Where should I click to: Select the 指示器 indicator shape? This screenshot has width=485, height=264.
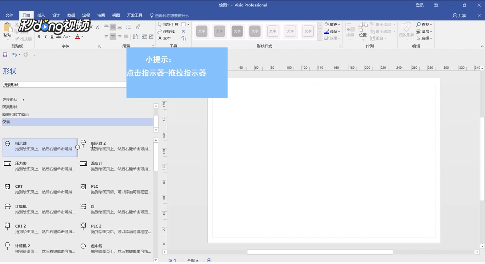coord(40,148)
